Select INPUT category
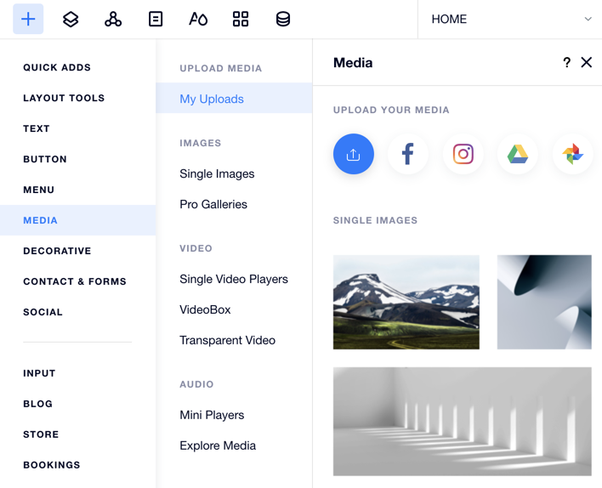This screenshot has height=488, width=602. (39, 373)
